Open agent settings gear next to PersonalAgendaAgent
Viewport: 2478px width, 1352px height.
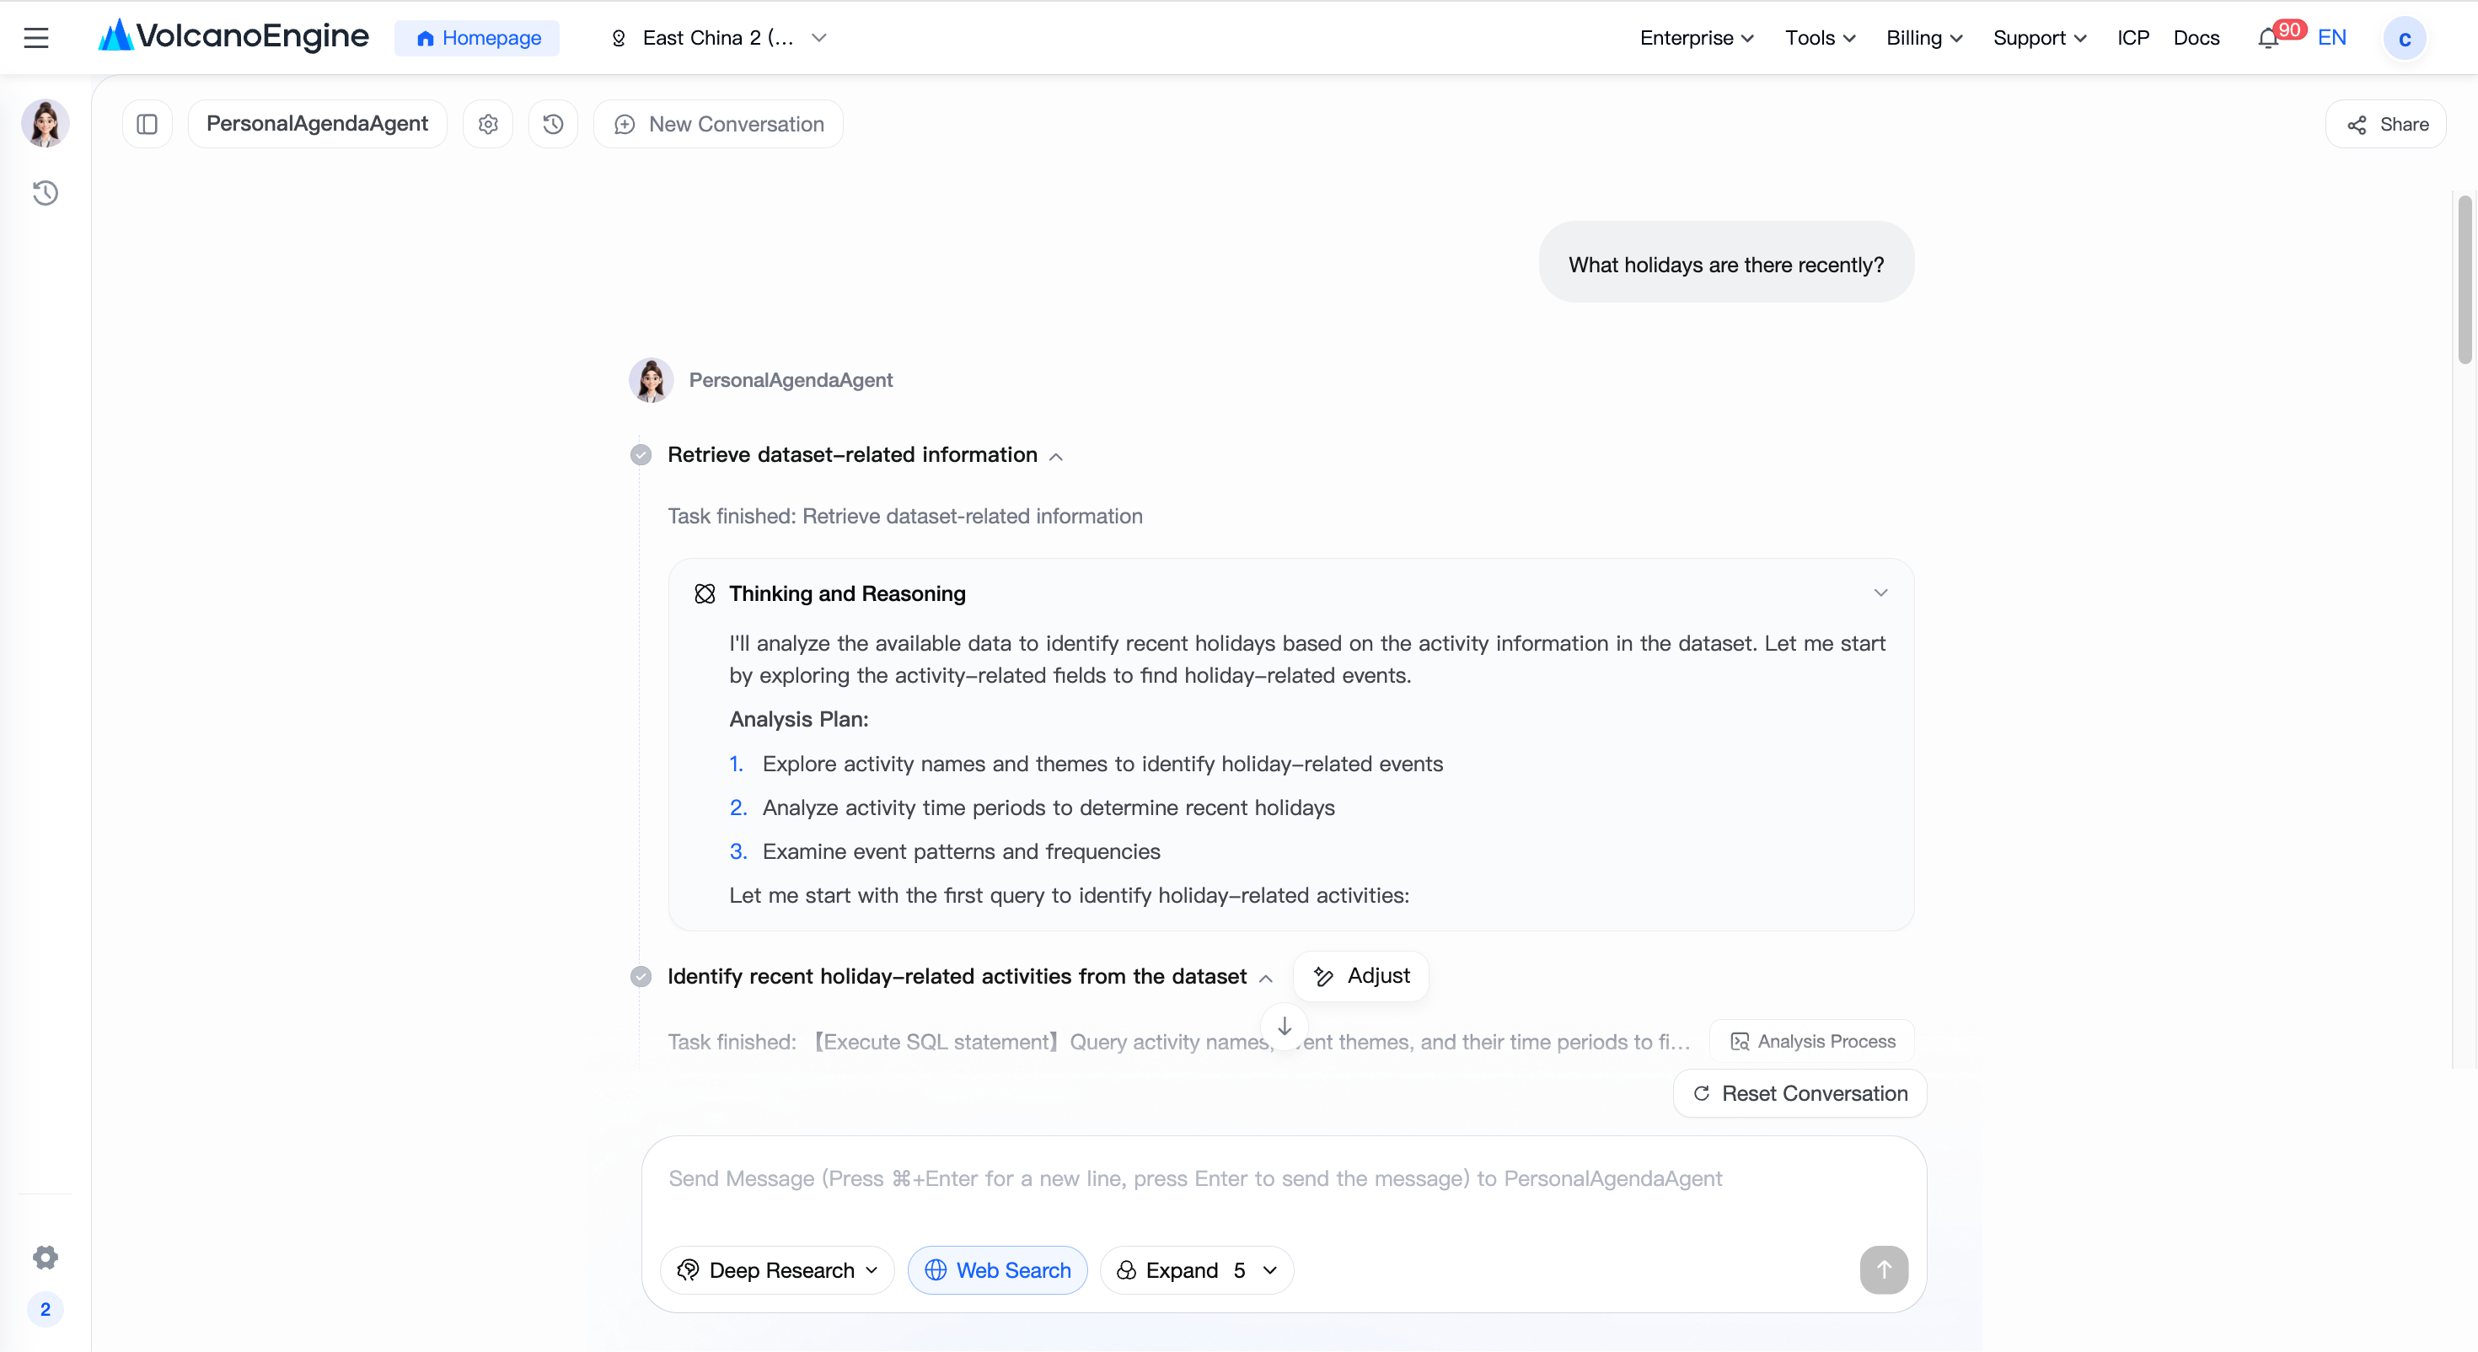point(489,124)
